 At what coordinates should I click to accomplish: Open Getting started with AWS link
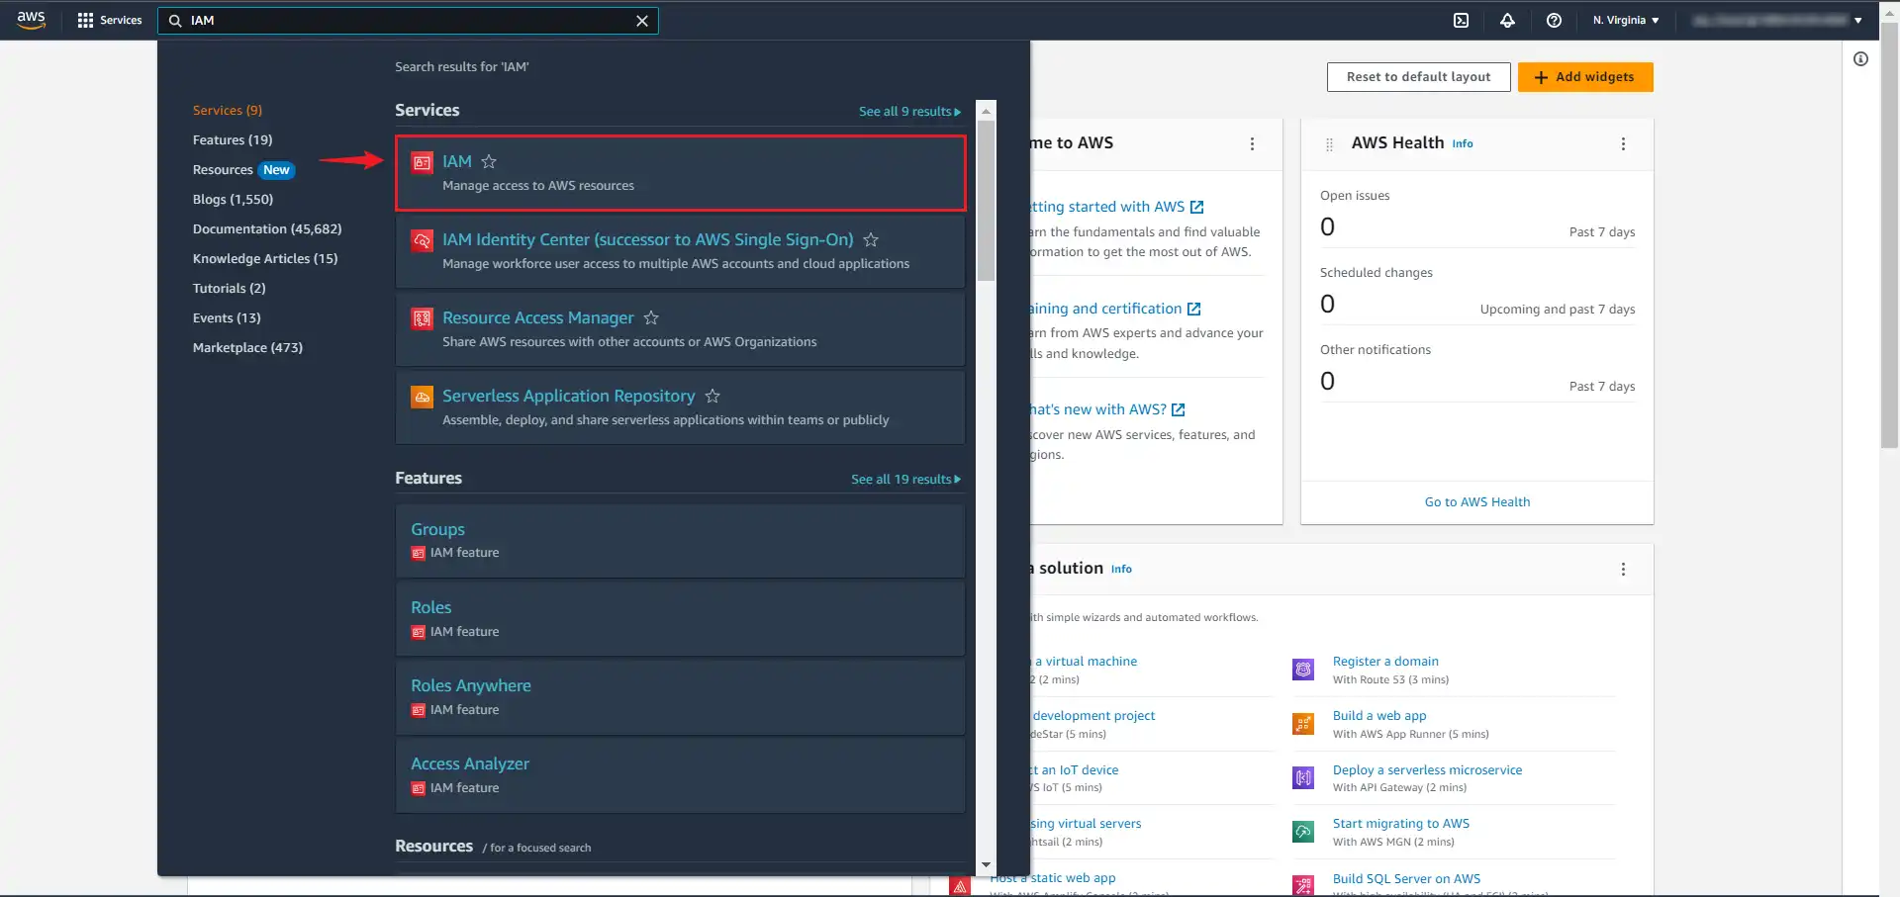[1116, 207]
